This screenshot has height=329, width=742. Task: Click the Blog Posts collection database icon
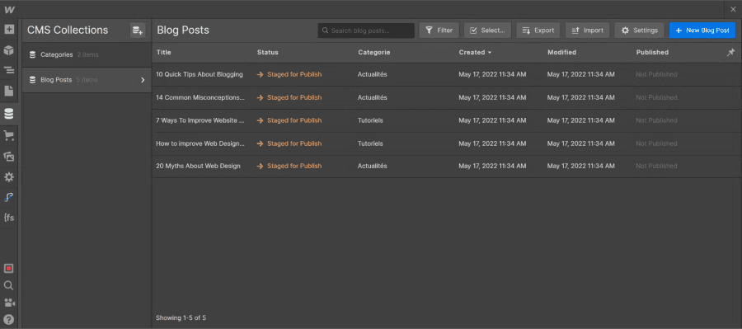[x=33, y=80]
